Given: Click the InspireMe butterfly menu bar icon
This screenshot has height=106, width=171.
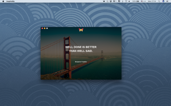Looking at the screenshot, I should click(x=104, y=1).
